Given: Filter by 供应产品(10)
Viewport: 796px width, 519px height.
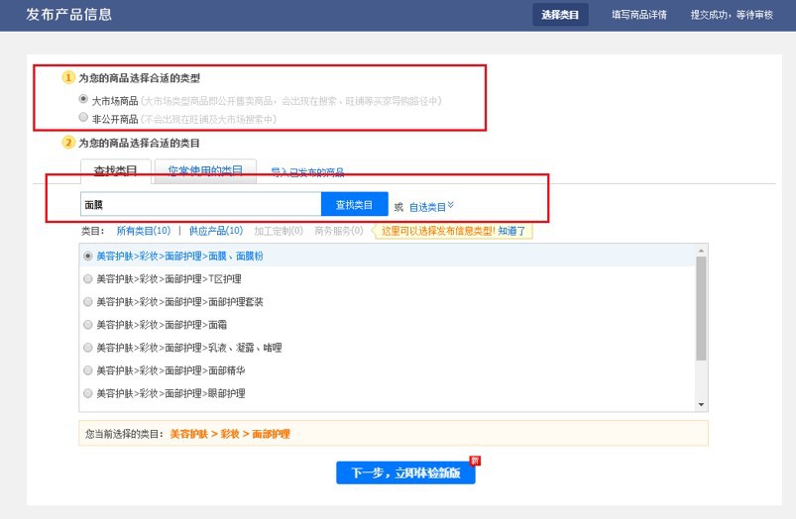Looking at the screenshot, I should pos(216,231).
